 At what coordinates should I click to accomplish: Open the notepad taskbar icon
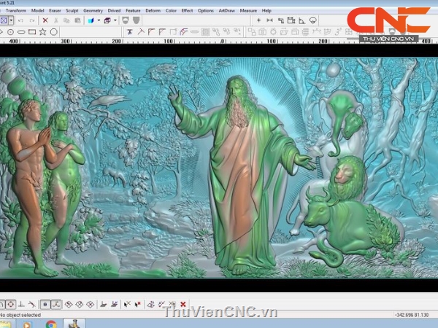(6, 324)
